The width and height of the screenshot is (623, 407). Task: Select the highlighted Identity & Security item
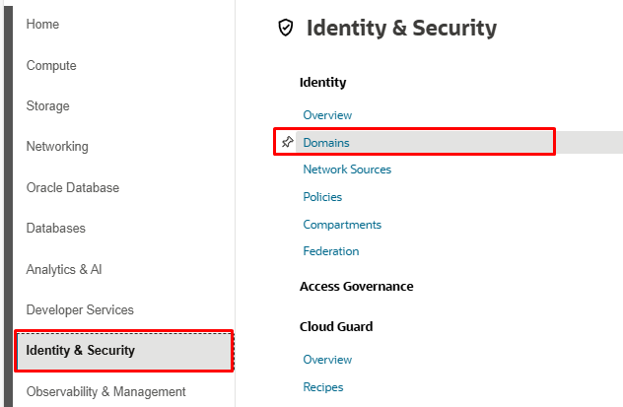(124, 350)
